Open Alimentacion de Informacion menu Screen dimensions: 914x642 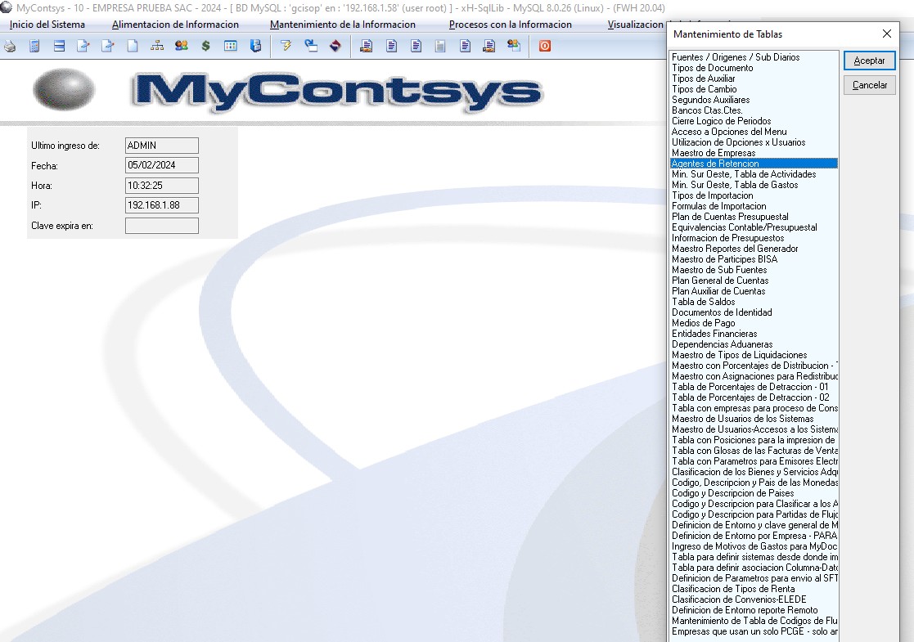tap(175, 25)
